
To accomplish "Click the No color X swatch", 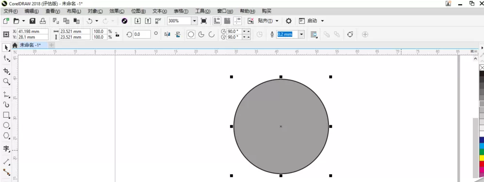I will click(x=482, y=67).
